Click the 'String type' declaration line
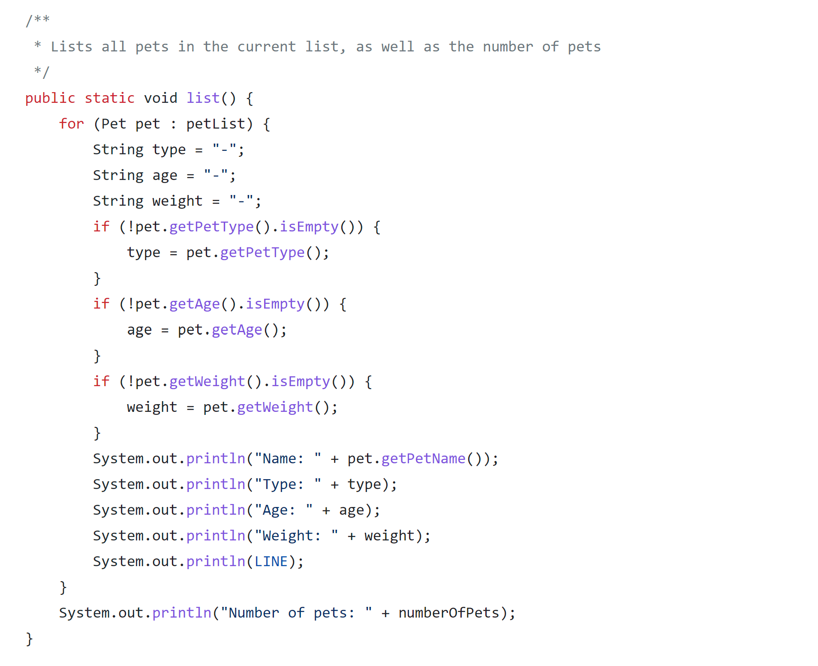 coord(168,150)
